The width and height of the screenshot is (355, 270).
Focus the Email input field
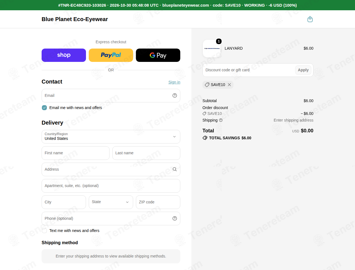[111, 95]
